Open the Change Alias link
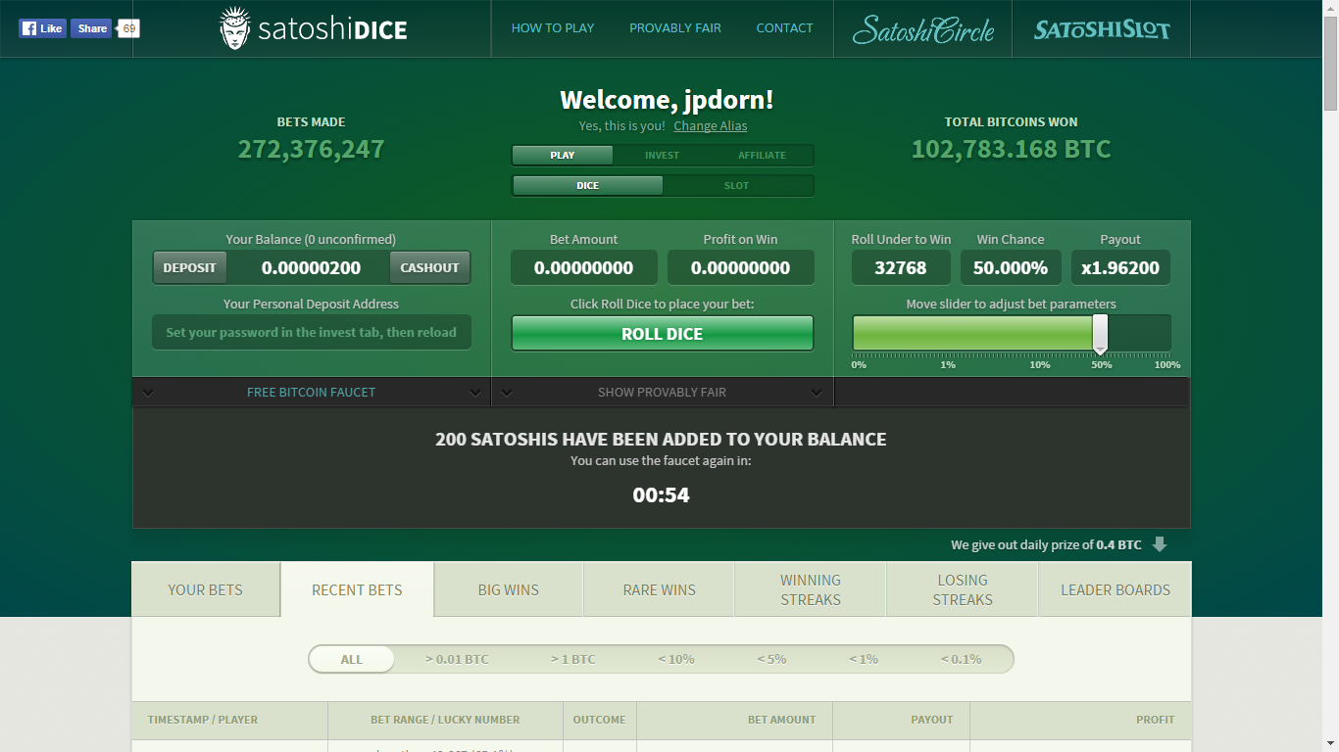 click(x=710, y=125)
